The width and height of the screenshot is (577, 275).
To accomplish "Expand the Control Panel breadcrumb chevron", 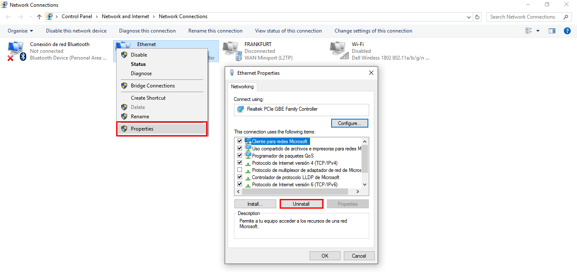I will click(x=97, y=17).
